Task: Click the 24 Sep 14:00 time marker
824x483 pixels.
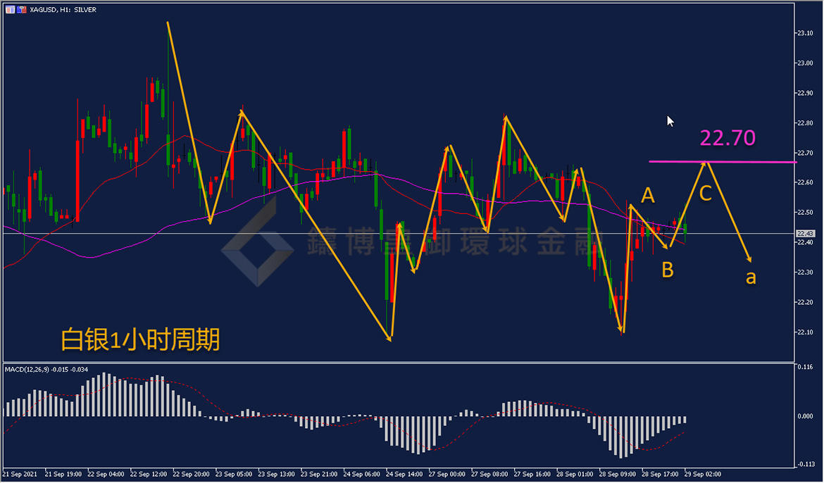Action: click(x=406, y=474)
